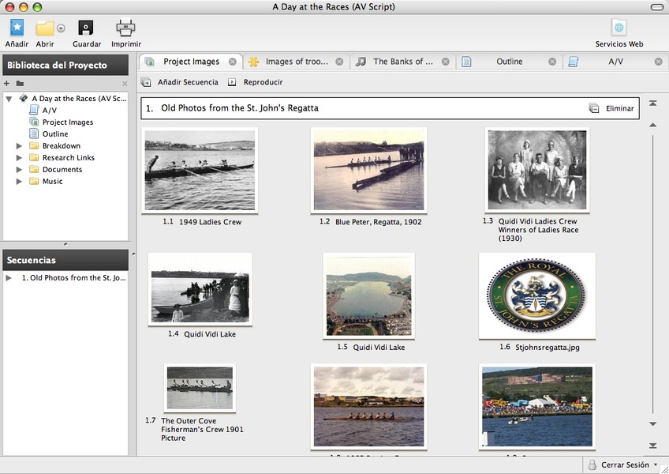Switch to the A/V tab

tap(615, 62)
